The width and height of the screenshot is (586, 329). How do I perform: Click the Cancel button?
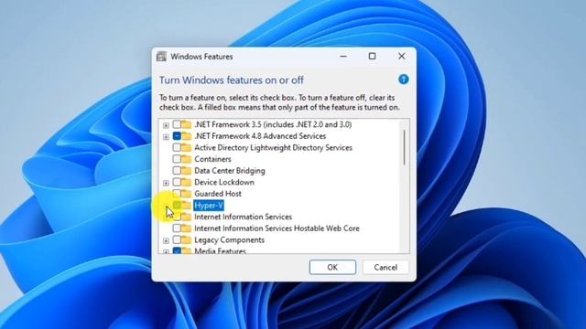click(x=385, y=268)
